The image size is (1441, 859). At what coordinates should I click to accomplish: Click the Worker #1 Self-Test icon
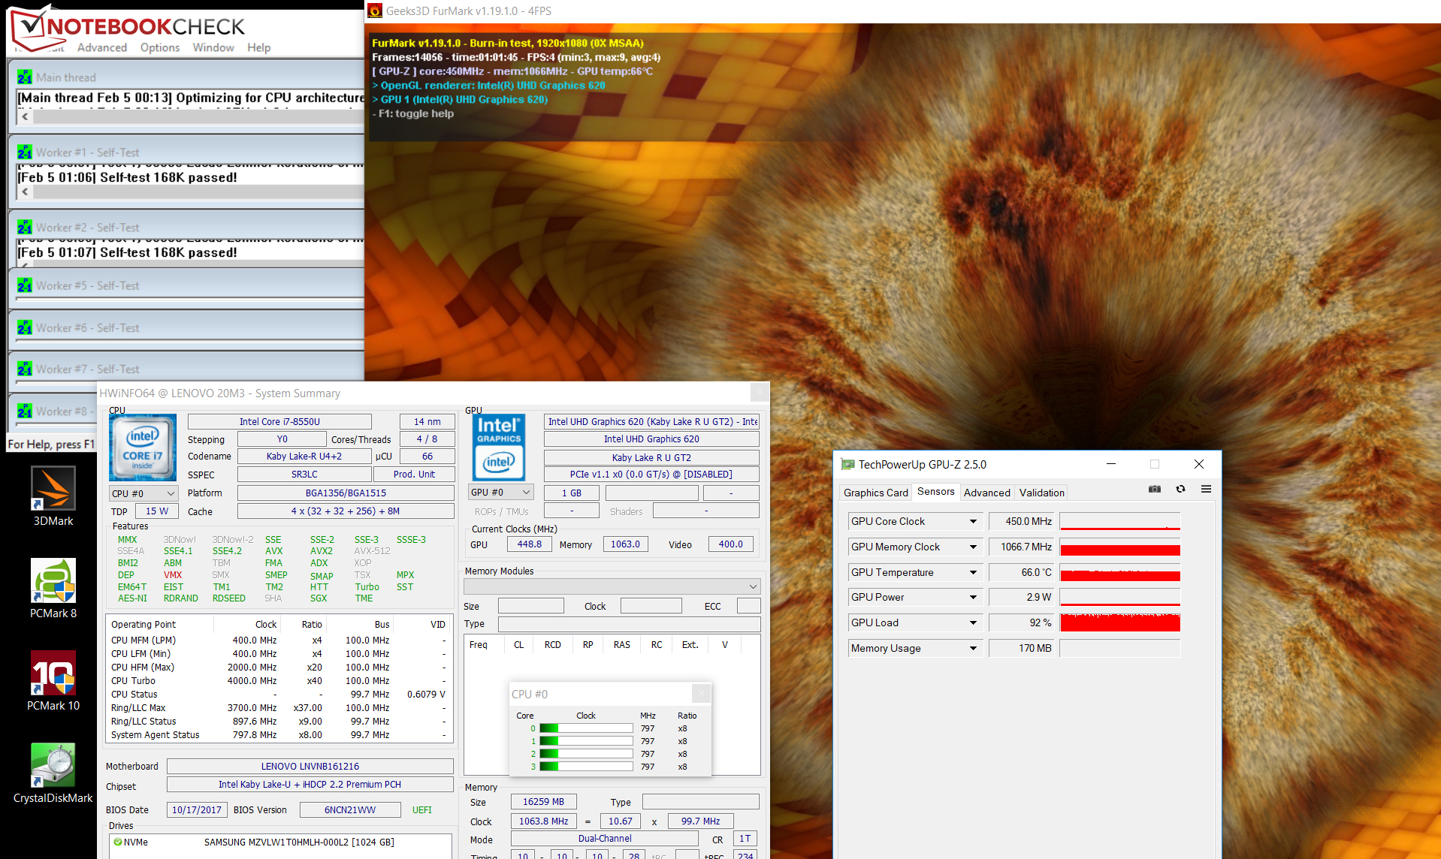point(25,152)
